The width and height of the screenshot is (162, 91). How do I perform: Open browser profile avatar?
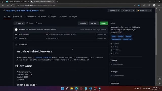tap(154, 5)
